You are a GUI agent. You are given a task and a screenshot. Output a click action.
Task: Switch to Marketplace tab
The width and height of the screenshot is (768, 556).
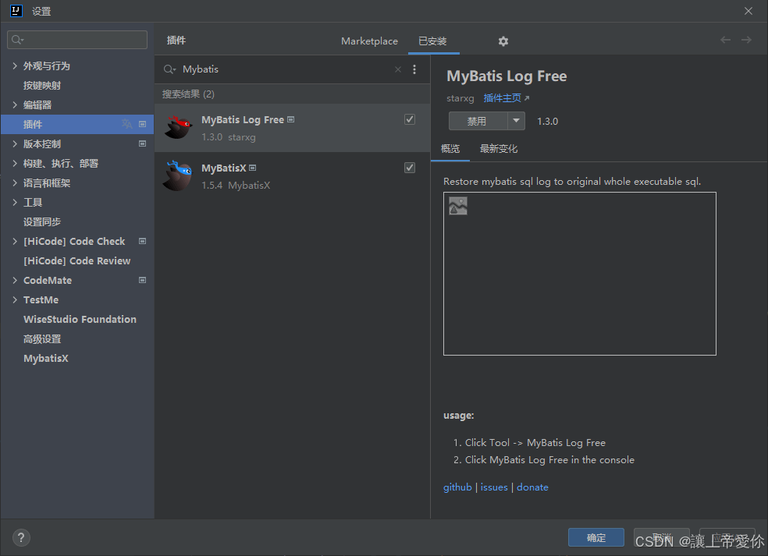pyautogui.click(x=369, y=41)
